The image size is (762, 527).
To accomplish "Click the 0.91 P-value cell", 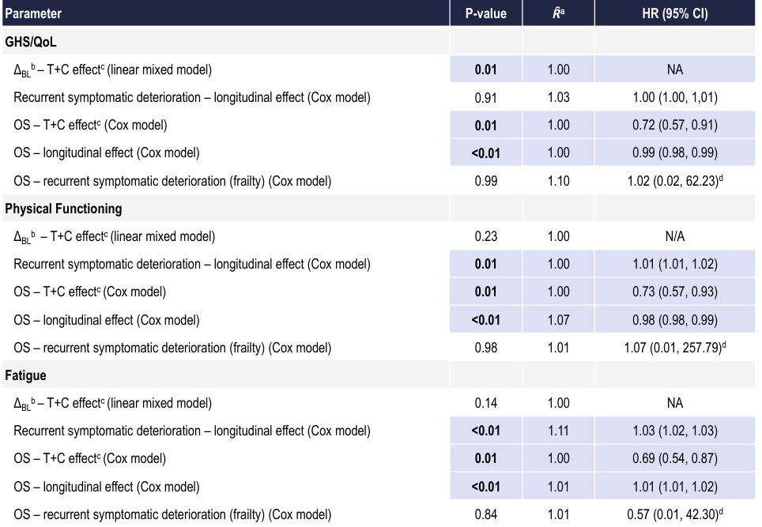I will pyautogui.click(x=485, y=97).
